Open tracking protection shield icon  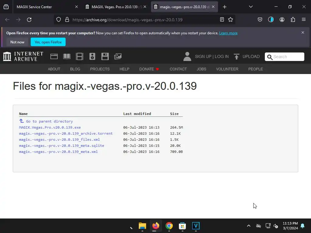(x=59, y=20)
